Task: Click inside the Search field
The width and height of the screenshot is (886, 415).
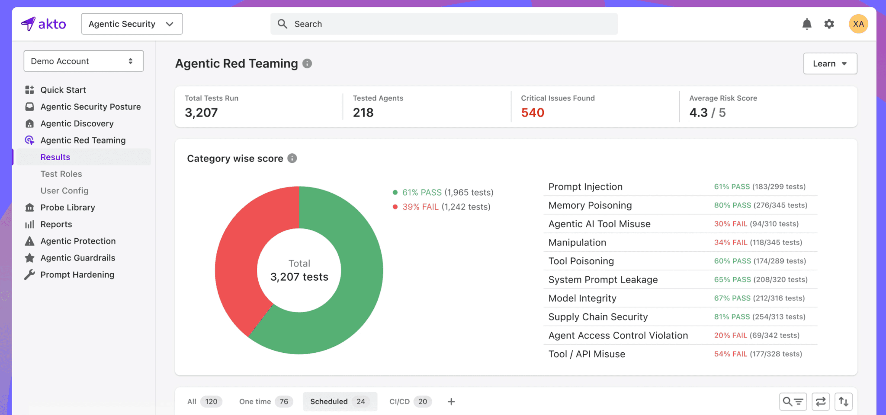Action: tap(444, 24)
